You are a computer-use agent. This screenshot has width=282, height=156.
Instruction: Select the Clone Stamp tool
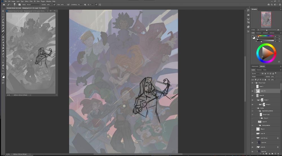tap(3, 37)
